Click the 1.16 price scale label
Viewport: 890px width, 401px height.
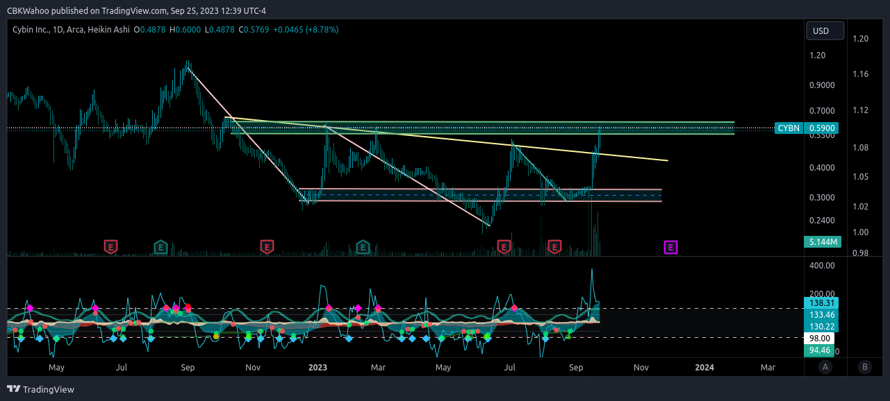click(860, 74)
